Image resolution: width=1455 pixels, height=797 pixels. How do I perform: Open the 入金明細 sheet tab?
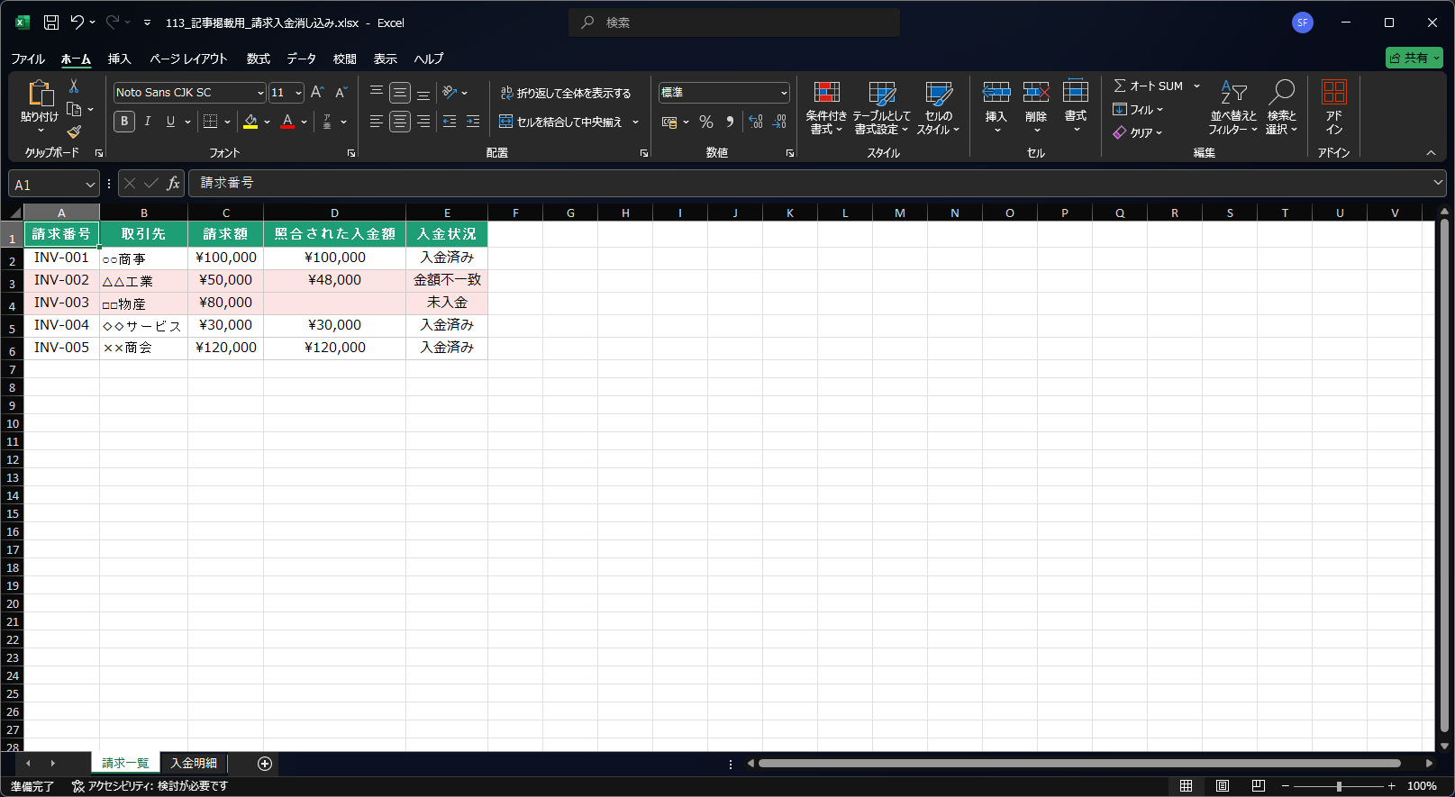point(194,764)
